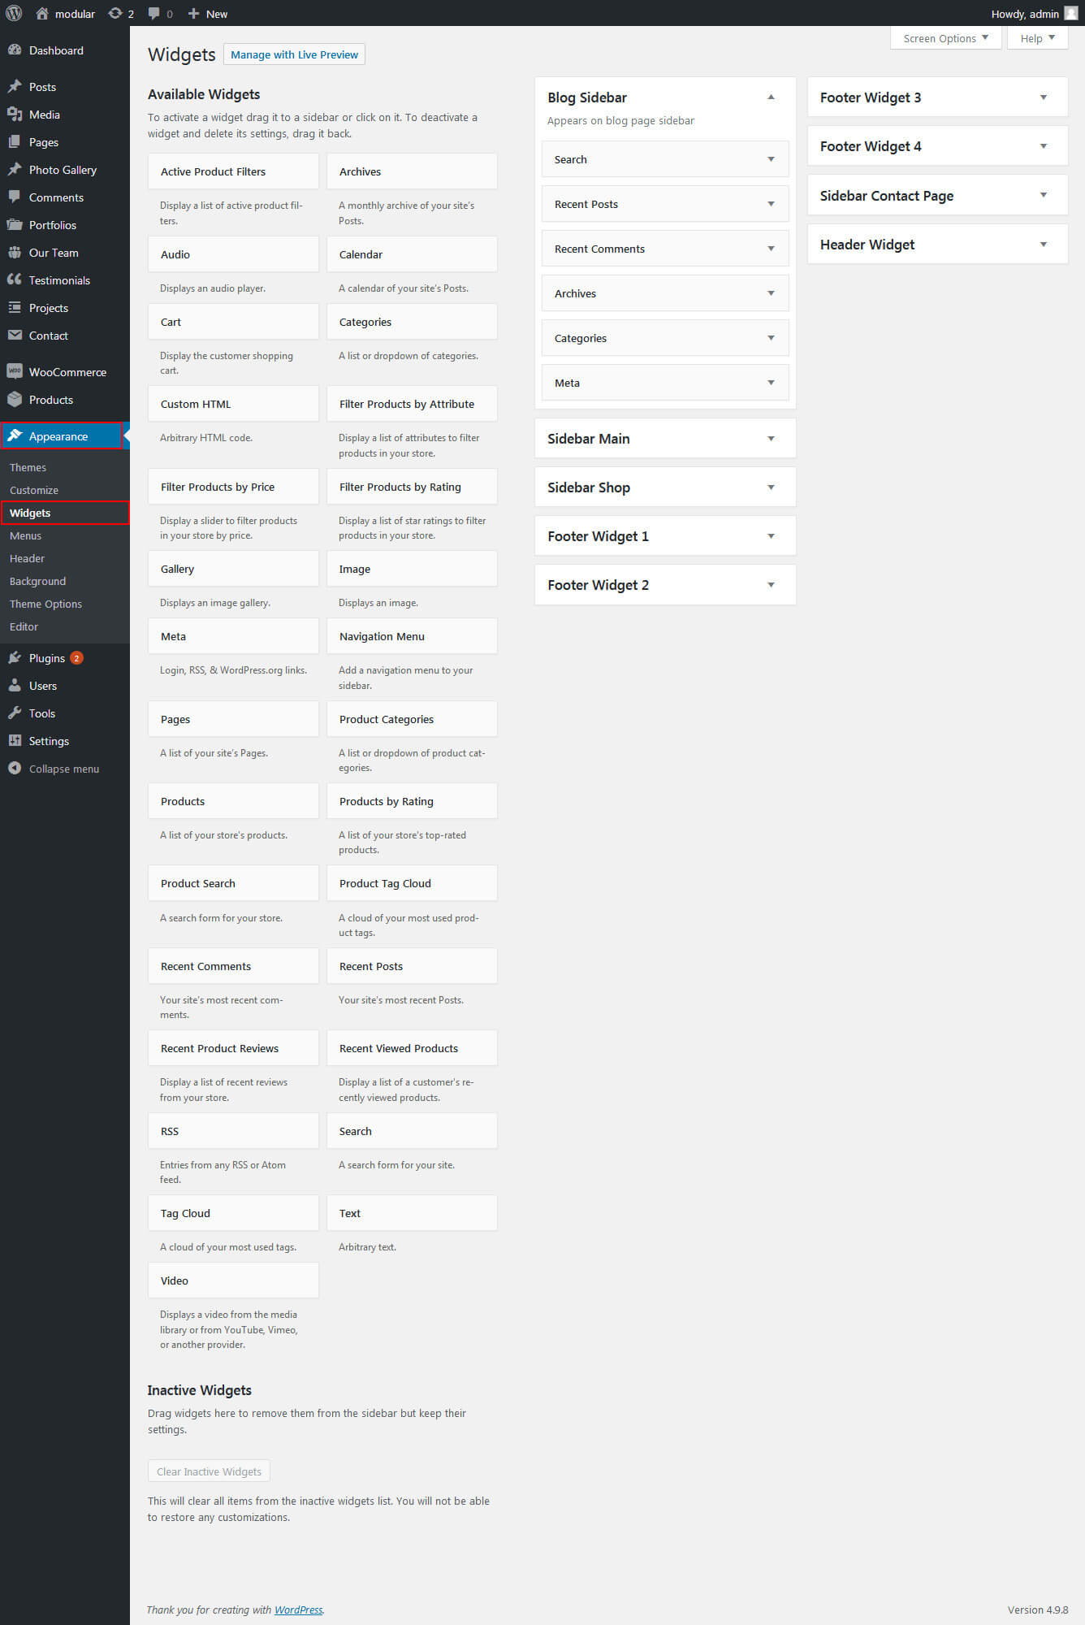Click the Dashboard gauge icon
The height and width of the screenshot is (1625, 1085).
15,50
